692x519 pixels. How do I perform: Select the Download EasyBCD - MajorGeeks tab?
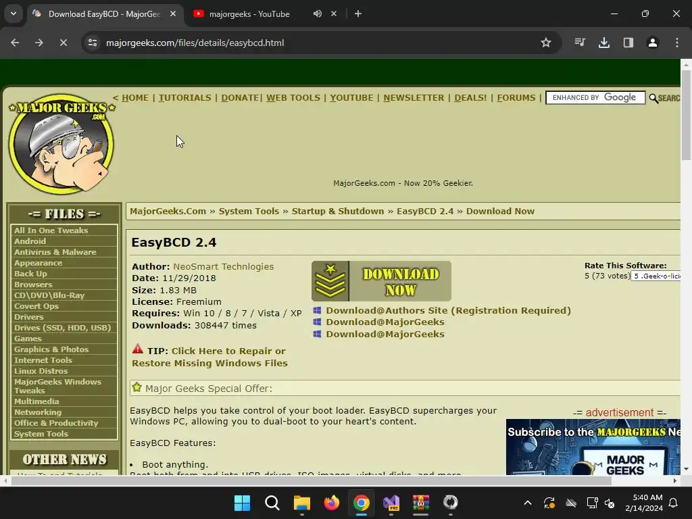[104, 14]
